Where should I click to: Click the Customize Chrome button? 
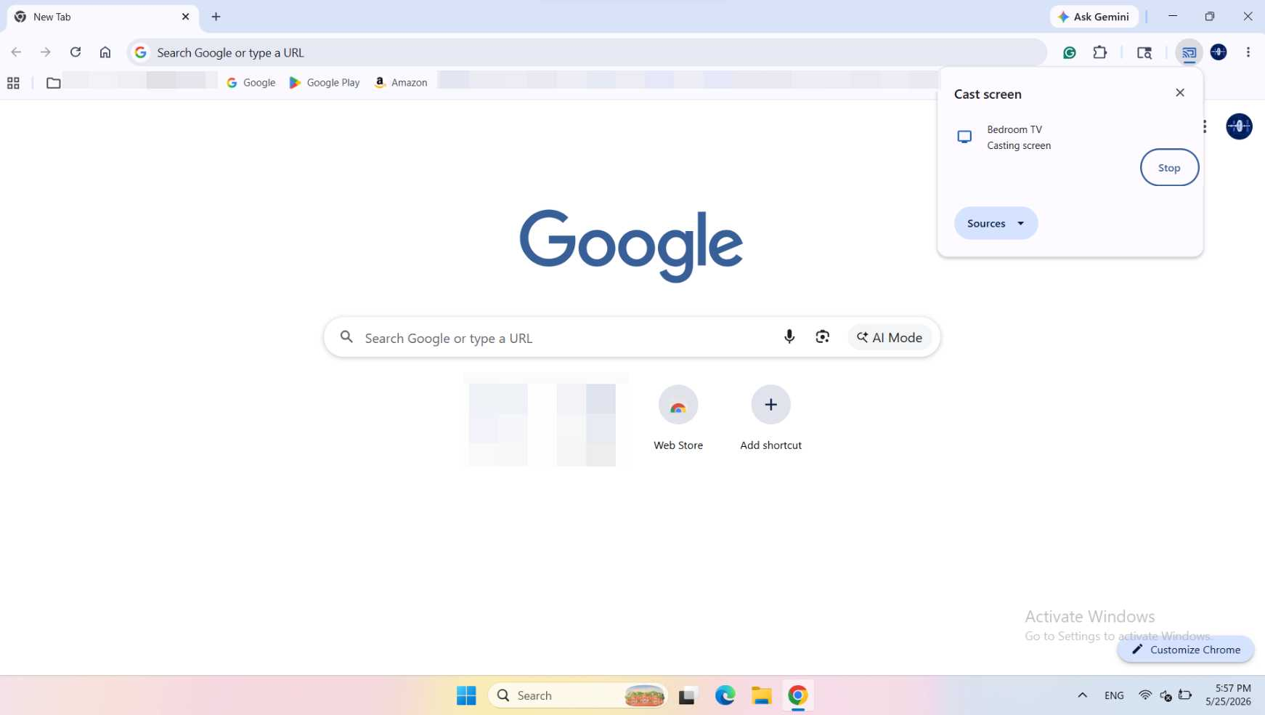1186,650
